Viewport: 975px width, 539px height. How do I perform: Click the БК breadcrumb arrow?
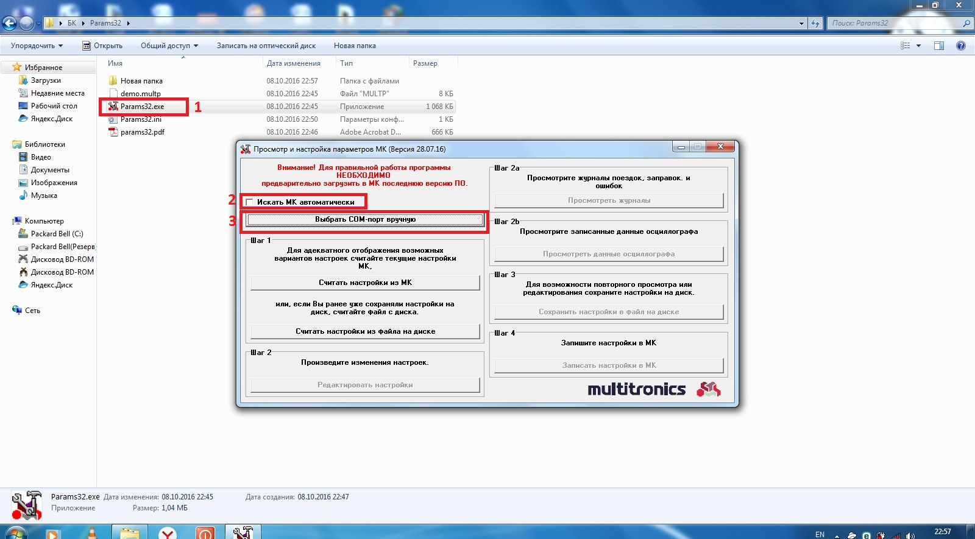(x=83, y=23)
